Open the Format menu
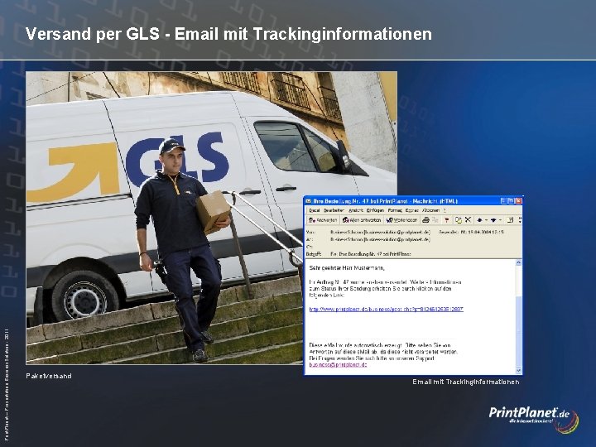This screenshot has height=447, width=596. pos(395,210)
